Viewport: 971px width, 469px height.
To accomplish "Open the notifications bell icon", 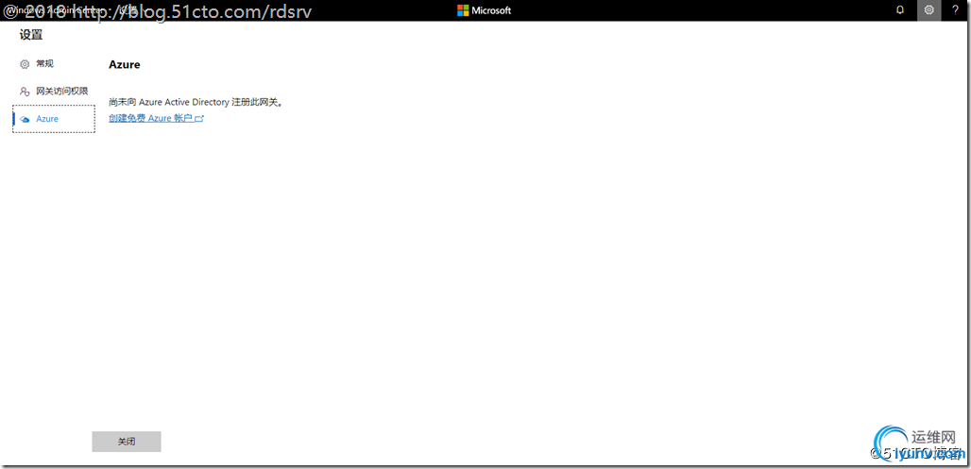I will [900, 9].
